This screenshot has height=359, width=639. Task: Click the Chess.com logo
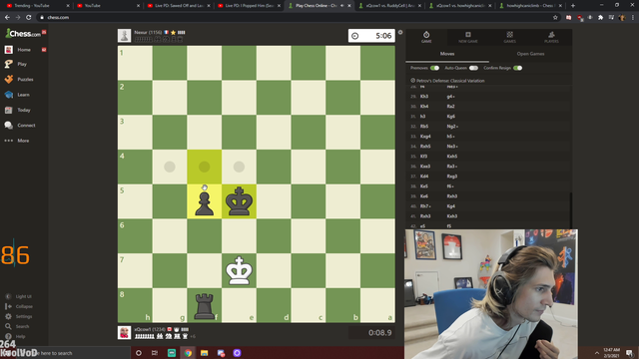pos(23,33)
